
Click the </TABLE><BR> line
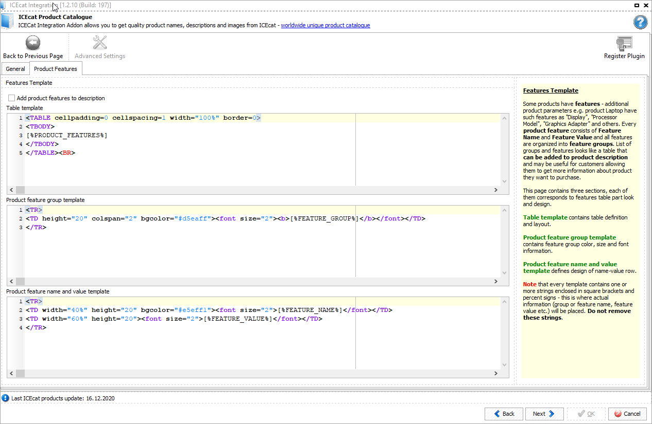pyautogui.click(x=50, y=153)
